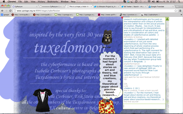Reload the current page
Image resolution: width=183 pixels, height=114 pixels.
[x=10, y=11]
